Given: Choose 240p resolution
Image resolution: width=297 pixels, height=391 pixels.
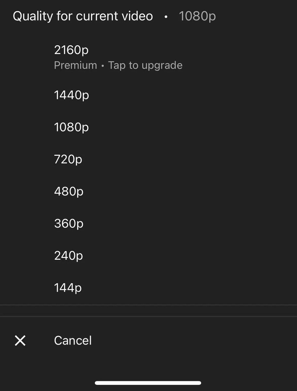Looking at the screenshot, I should pyautogui.click(x=69, y=255).
